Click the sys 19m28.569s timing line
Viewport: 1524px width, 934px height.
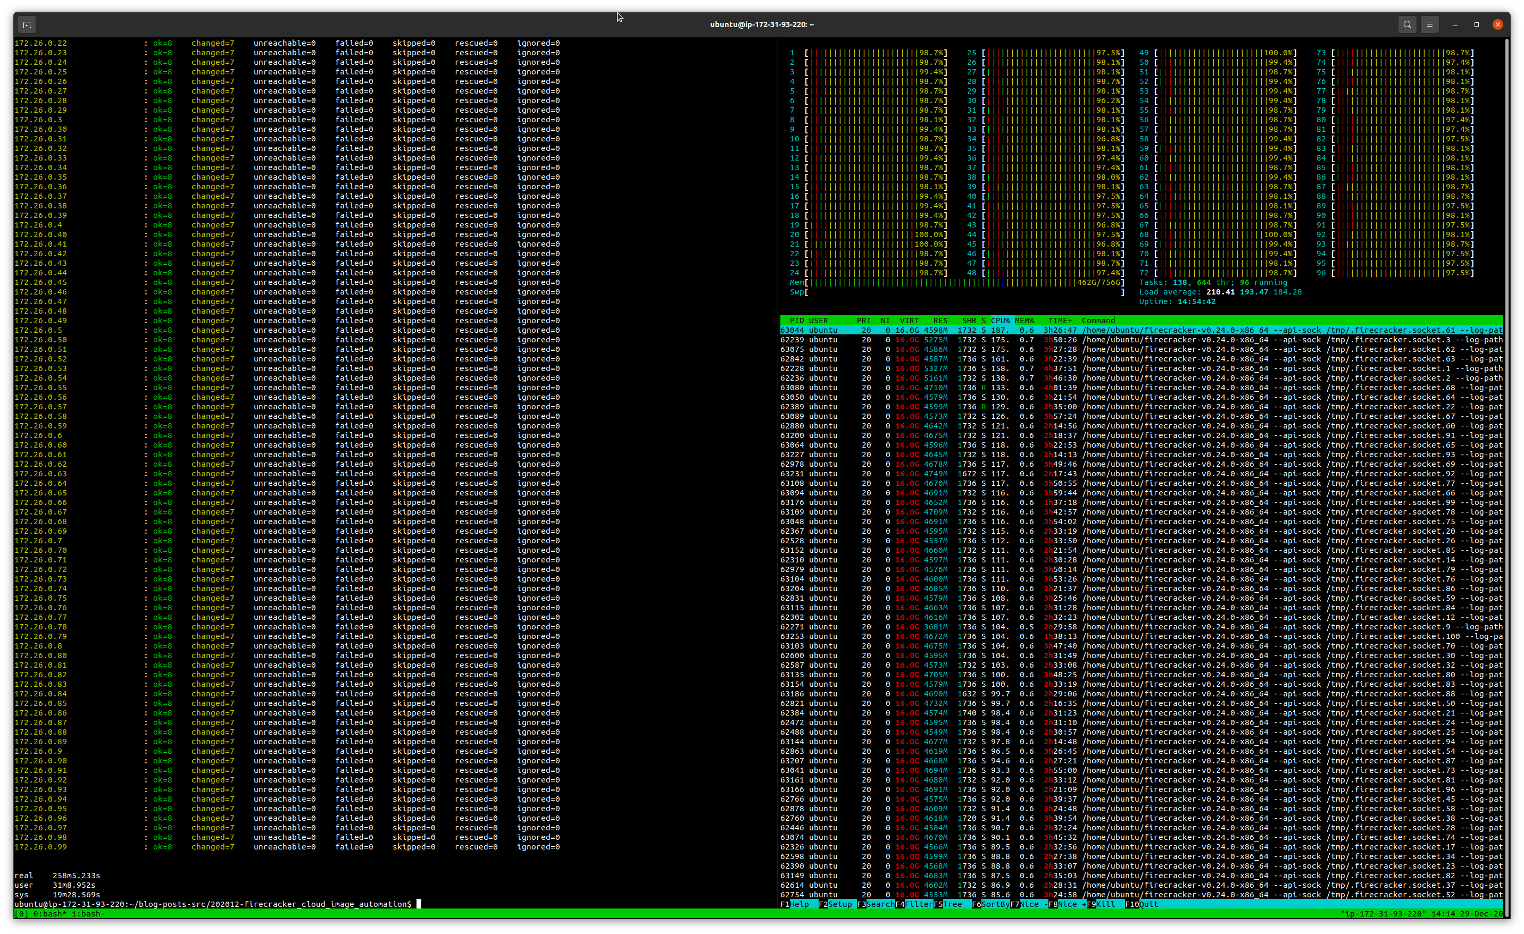point(57,895)
